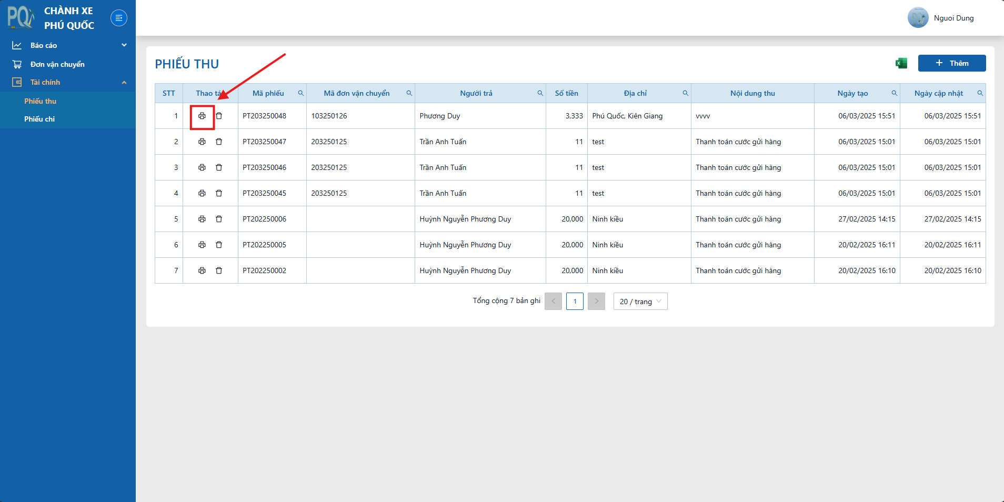Delete receipt PT203250047 with trash icon
This screenshot has width=1004, height=502.
219,142
